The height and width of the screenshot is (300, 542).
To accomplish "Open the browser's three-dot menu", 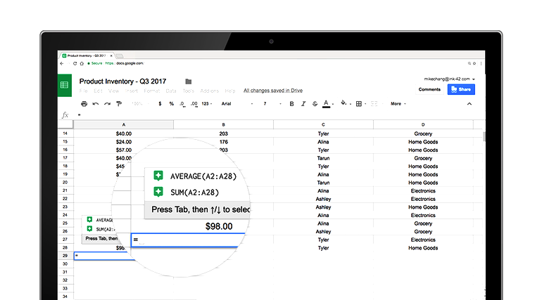I will [481, 63].
